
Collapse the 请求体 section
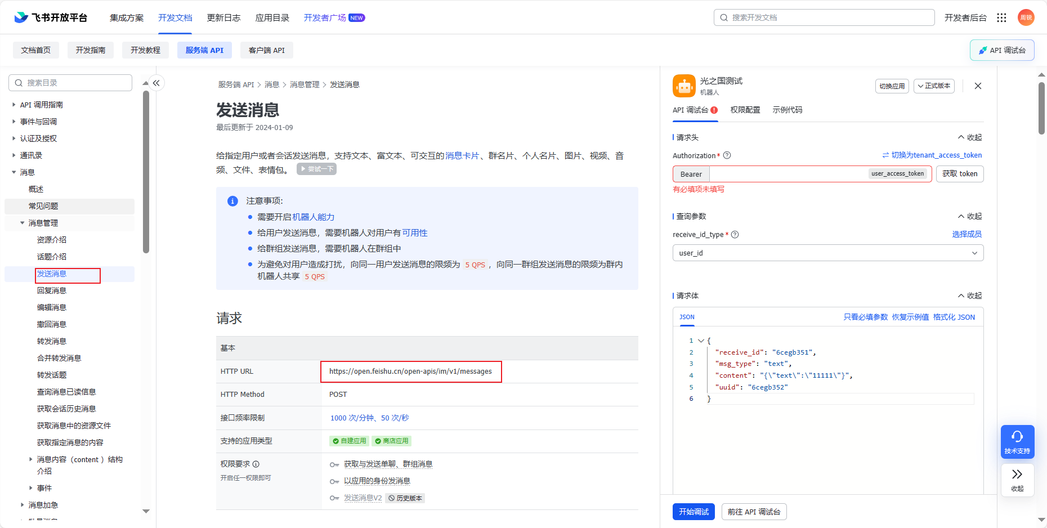coord(970,296)
